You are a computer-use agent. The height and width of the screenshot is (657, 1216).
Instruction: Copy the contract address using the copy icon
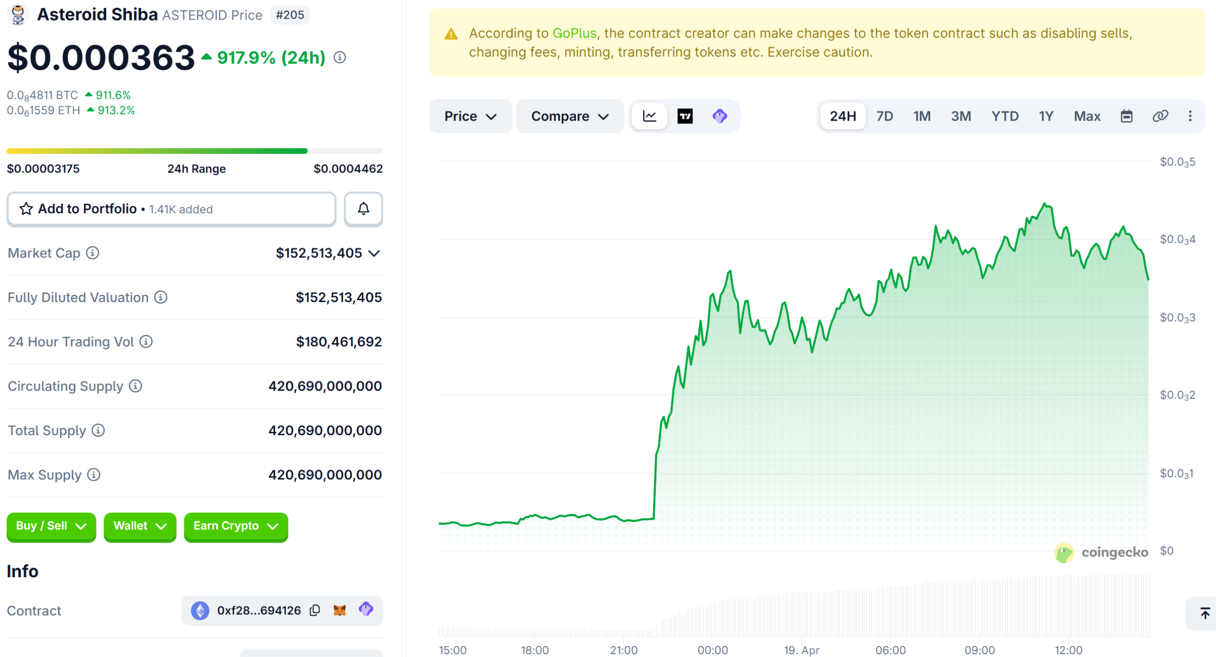315,610
